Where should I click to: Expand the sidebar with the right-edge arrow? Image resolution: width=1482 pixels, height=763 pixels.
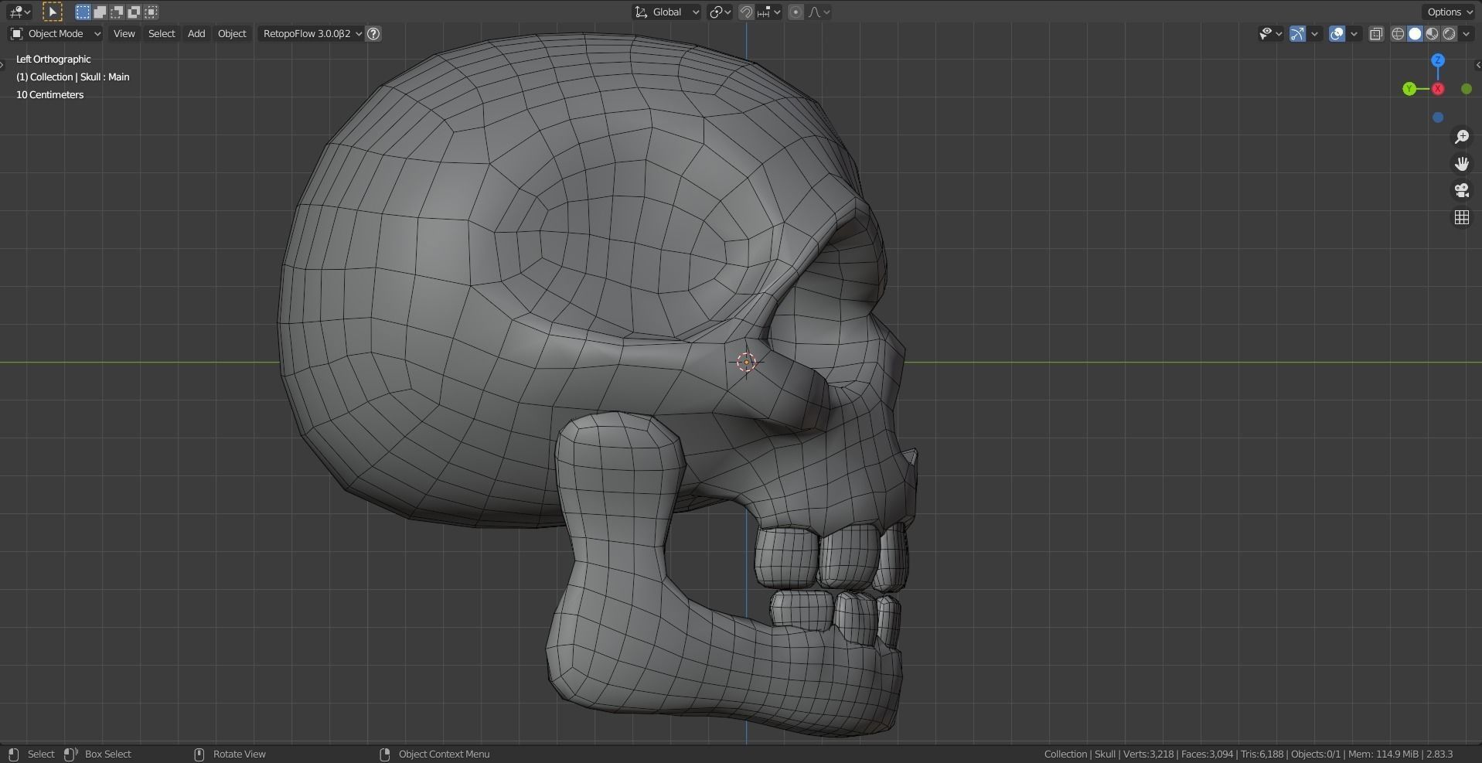[x=1477, y=65]
